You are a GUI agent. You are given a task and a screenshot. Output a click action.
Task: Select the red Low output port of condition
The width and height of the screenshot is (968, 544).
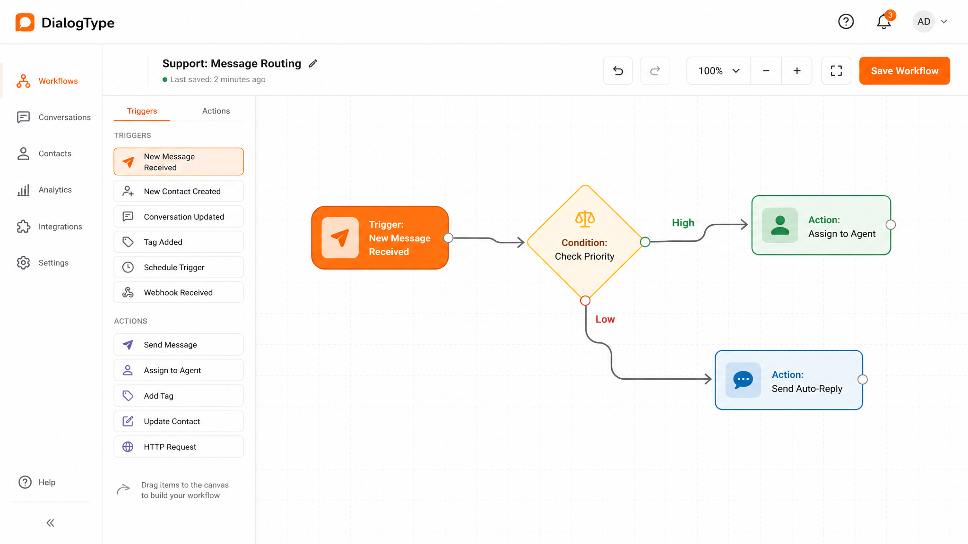pos(585,300)
